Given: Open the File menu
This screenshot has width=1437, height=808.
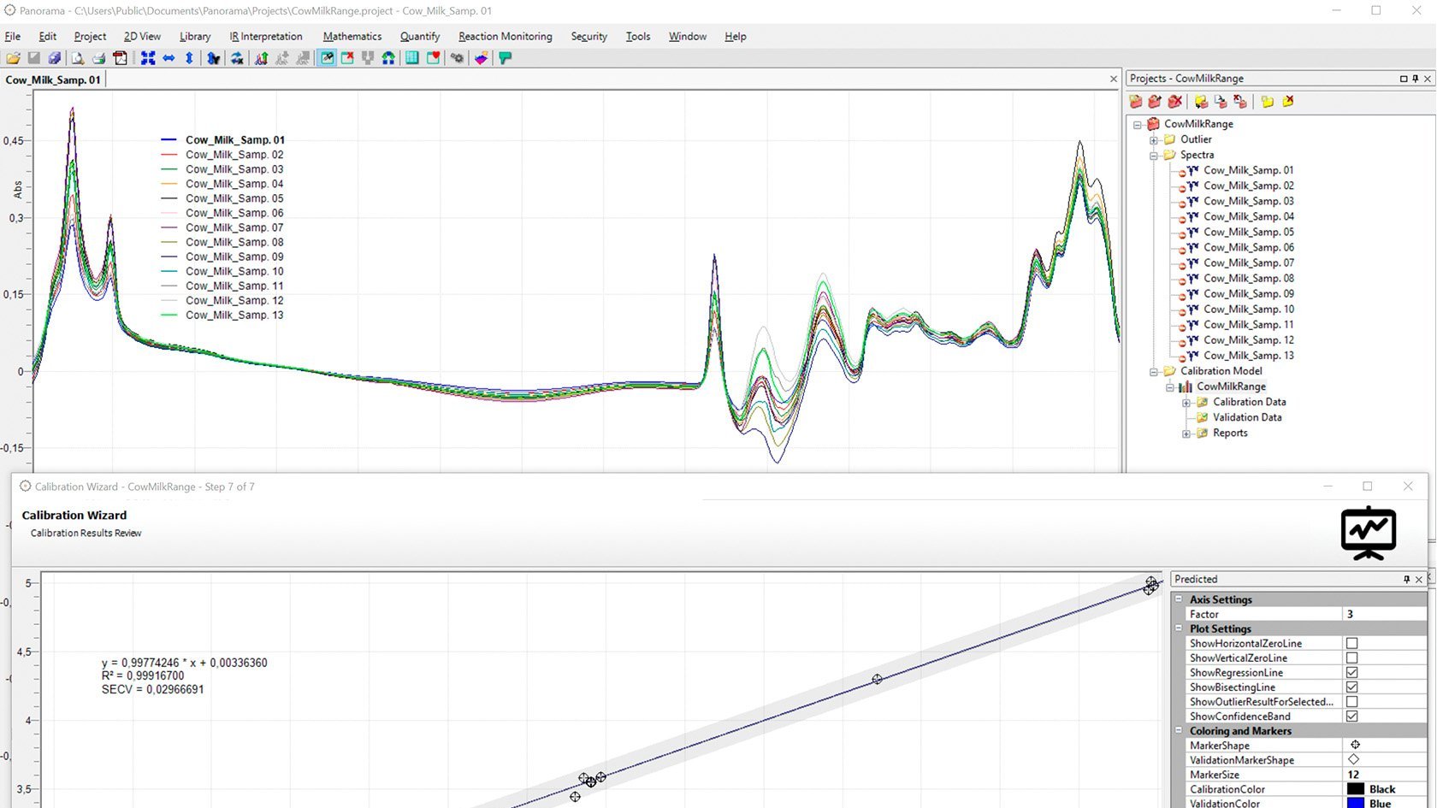Looking at the screenshot, I should (x=13, y=37).
